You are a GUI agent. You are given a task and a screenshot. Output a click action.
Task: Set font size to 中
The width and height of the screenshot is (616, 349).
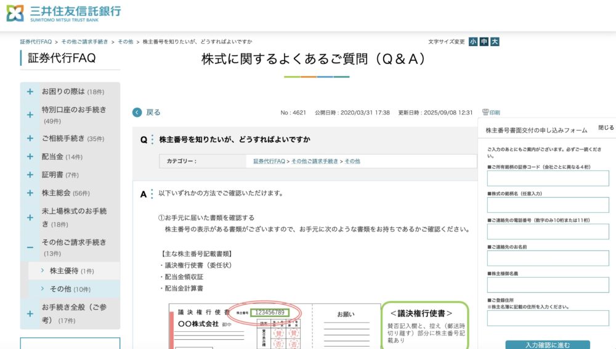coord(484,42)
